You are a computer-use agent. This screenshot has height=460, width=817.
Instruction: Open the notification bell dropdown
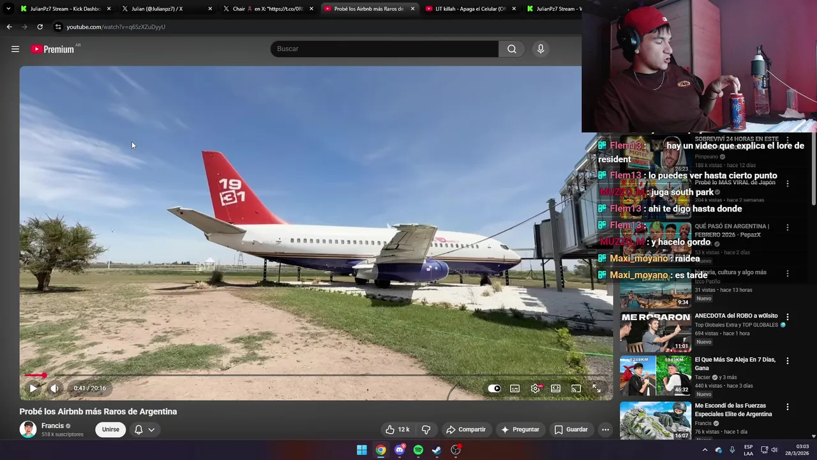144,429
